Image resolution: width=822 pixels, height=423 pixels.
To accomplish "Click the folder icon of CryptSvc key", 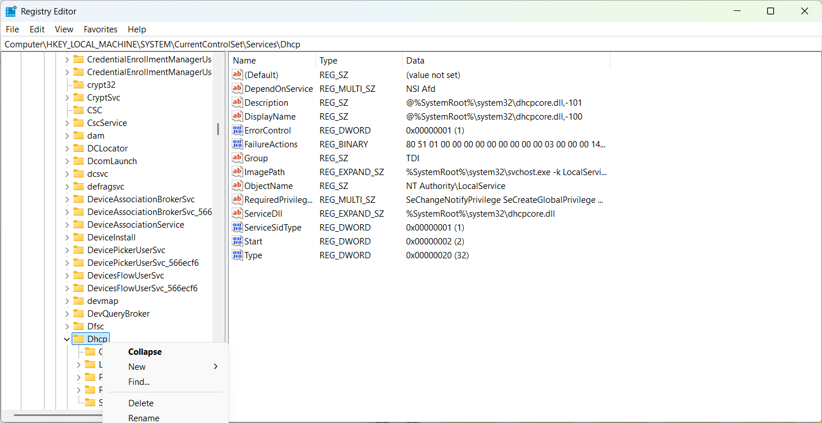I will tap(79, 98).
